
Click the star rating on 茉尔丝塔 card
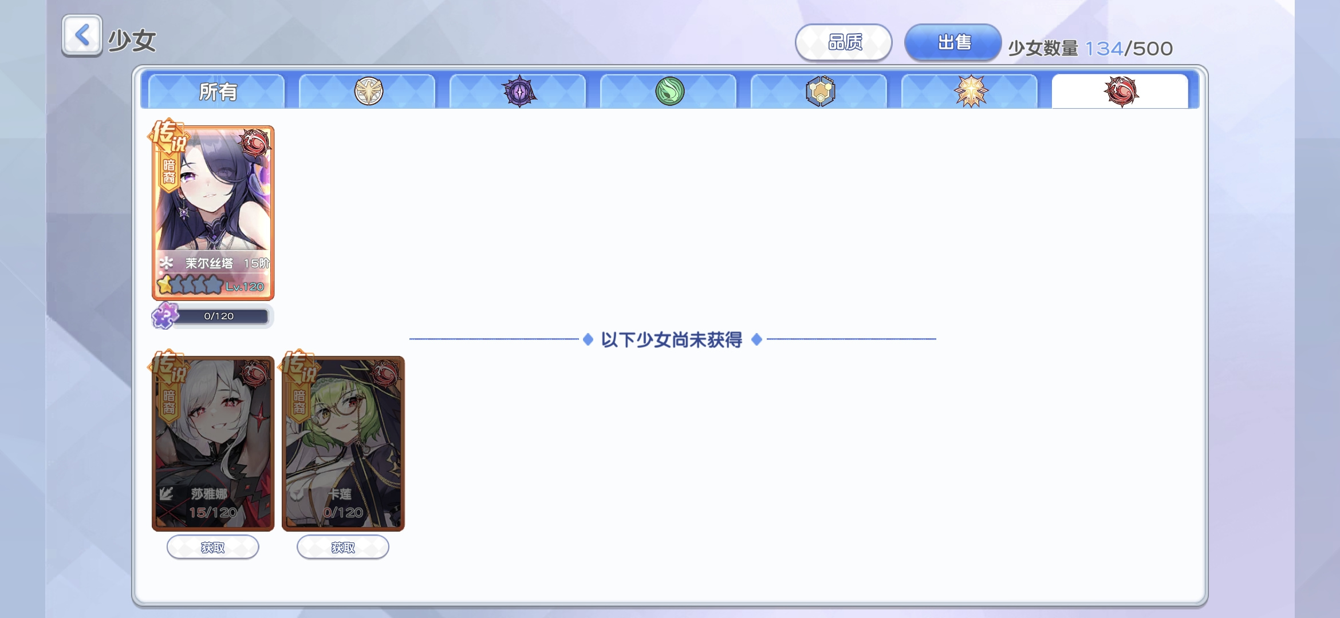(190, 285)
